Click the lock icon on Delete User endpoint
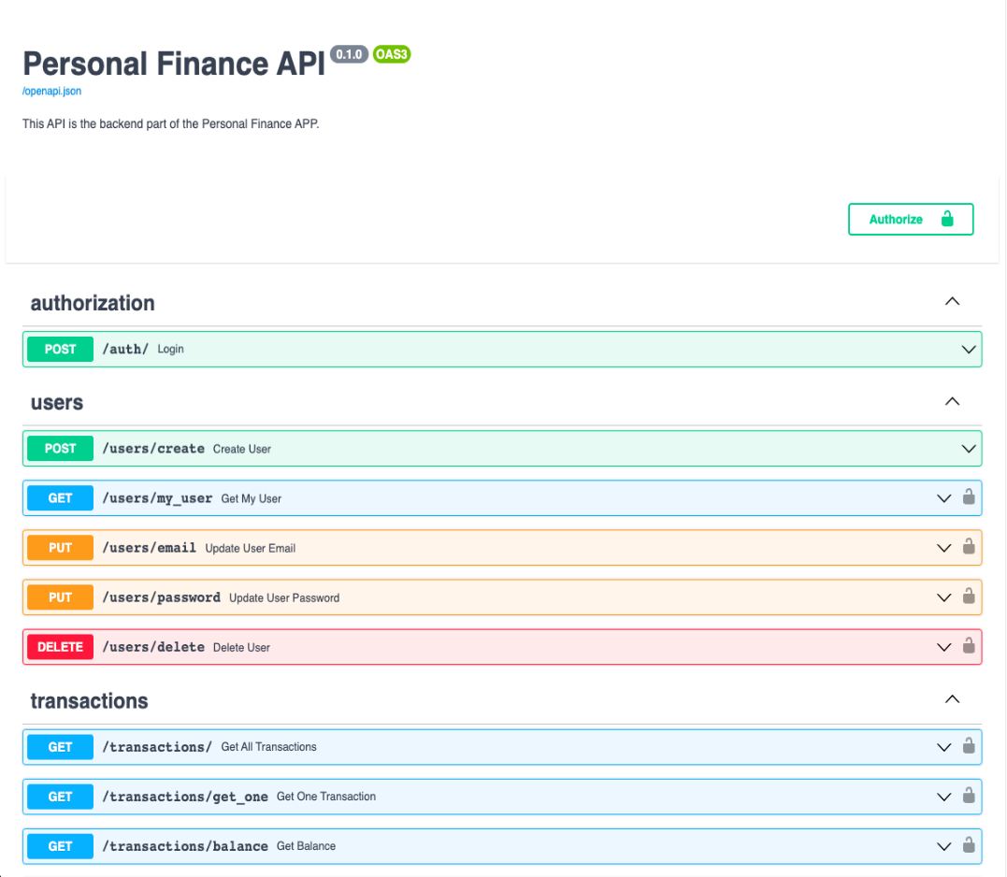The image size is (1007, 877). pyautogui.click(x=969, y=646)
